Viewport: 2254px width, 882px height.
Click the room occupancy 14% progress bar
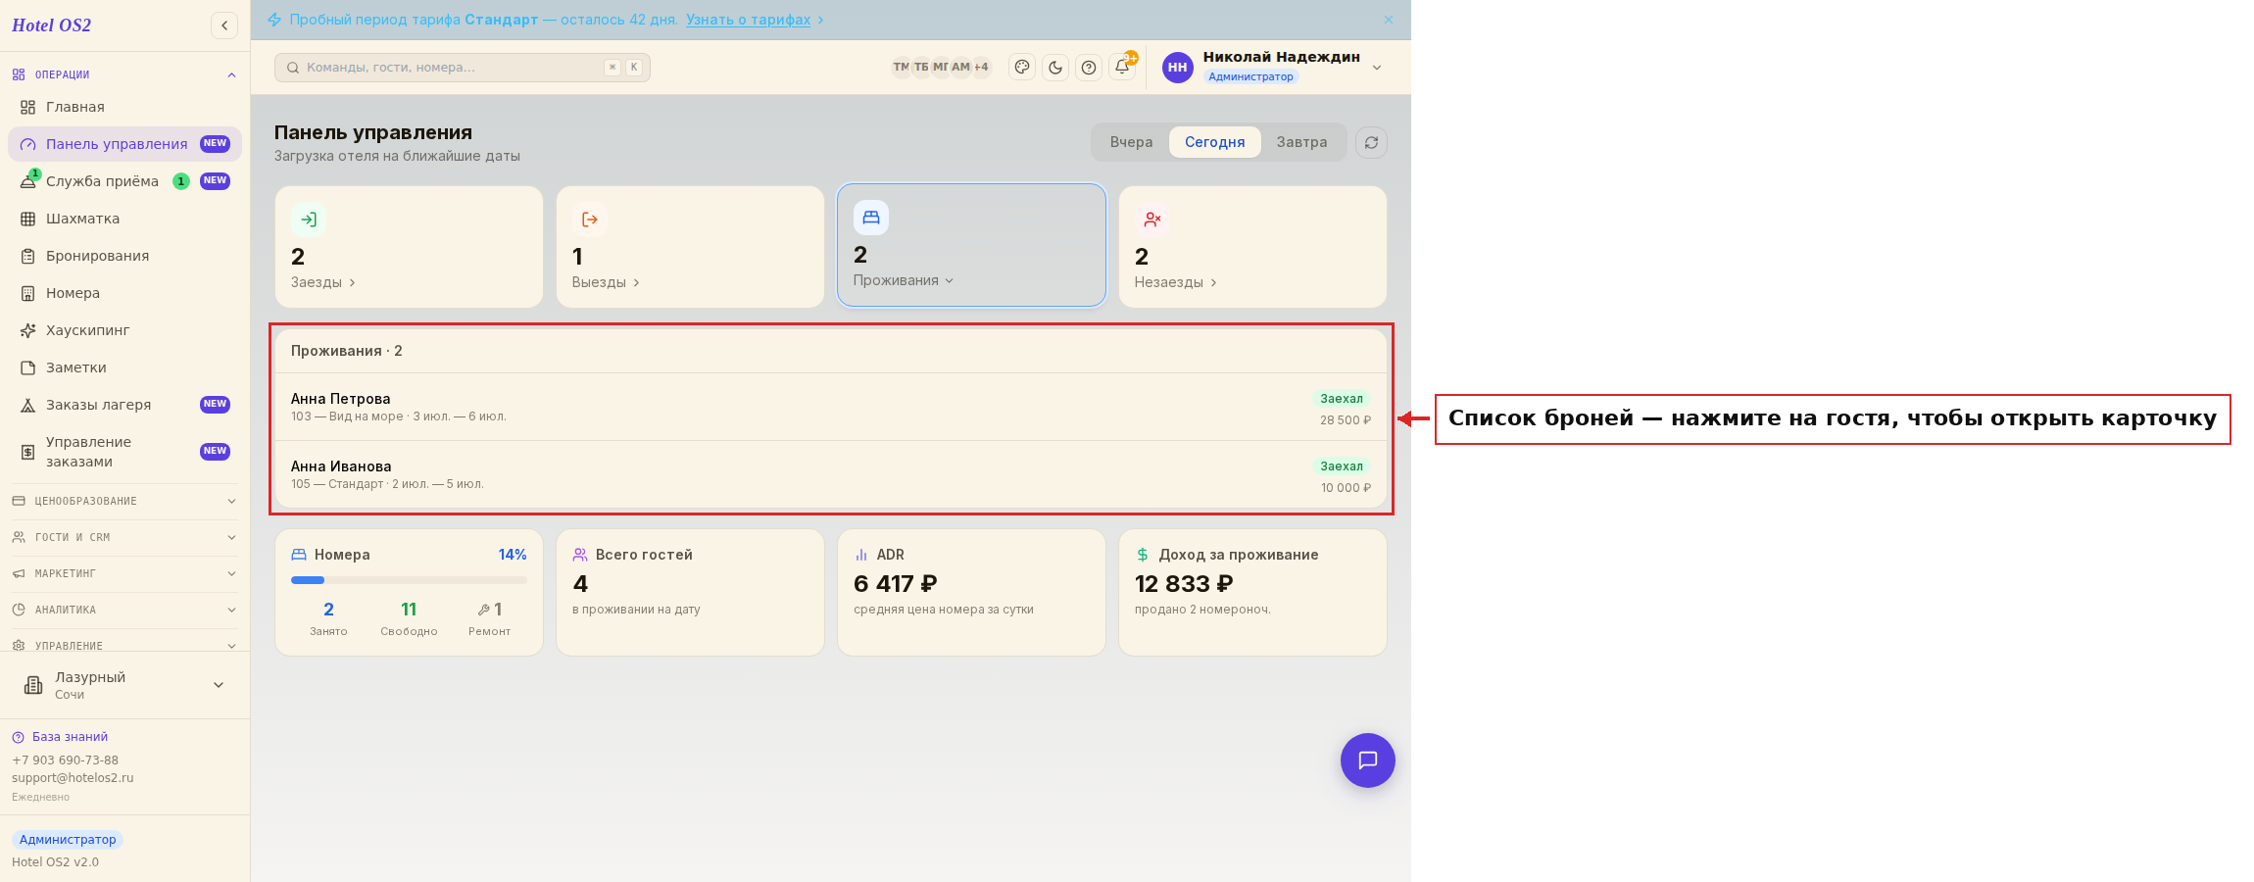pyautogui.click(x=409, y=580)
